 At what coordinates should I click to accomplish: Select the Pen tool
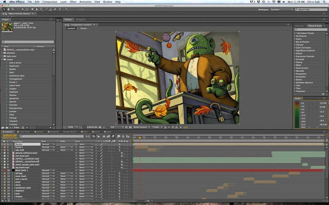click(37, 9)
